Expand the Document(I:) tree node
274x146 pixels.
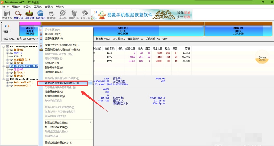coord(7,86)
